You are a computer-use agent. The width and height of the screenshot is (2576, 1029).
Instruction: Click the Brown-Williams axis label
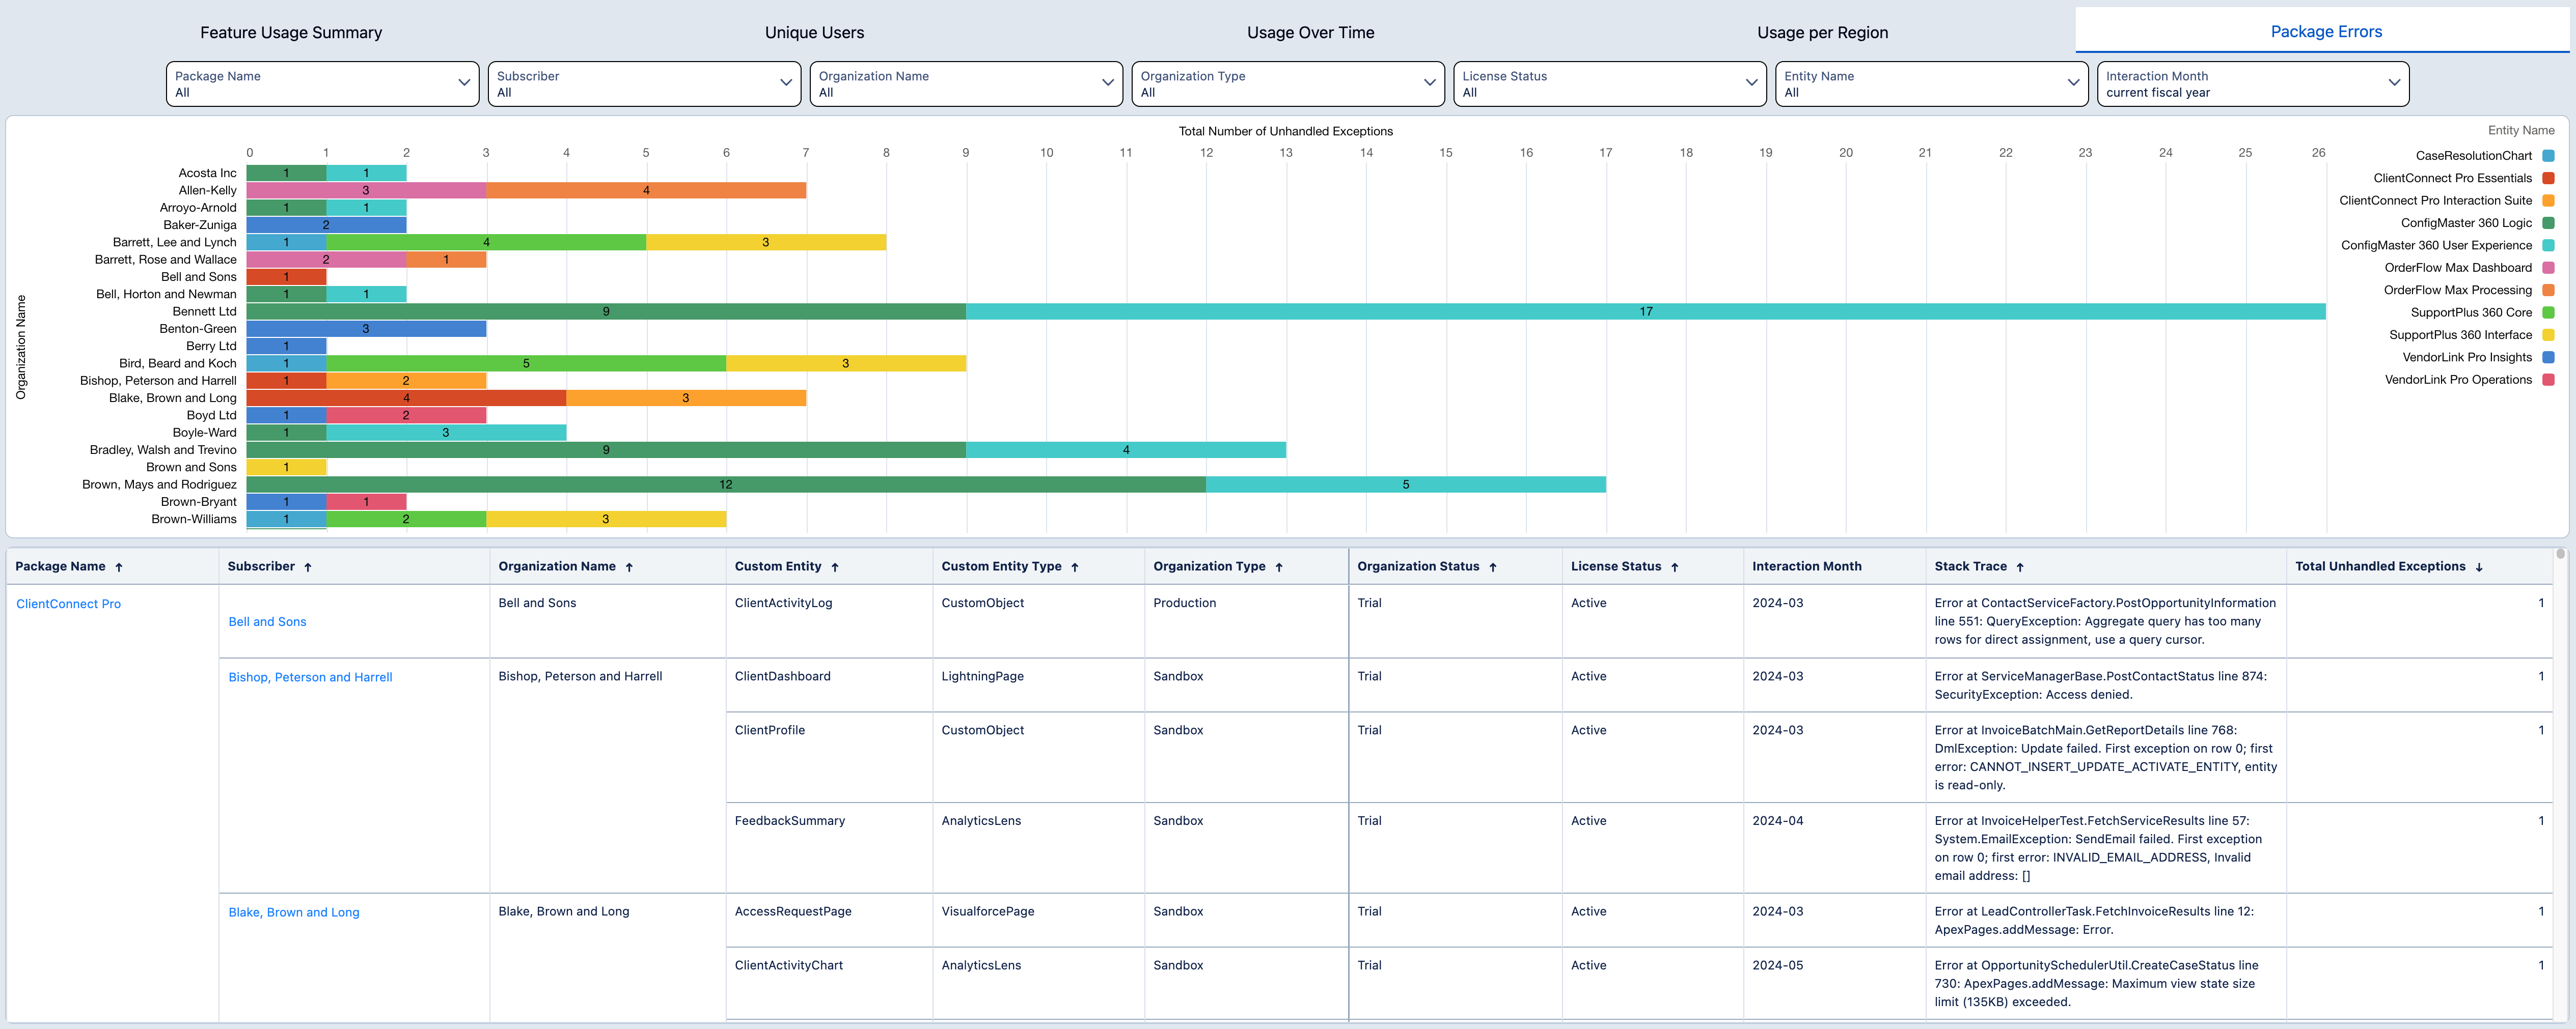pos(194,520)
